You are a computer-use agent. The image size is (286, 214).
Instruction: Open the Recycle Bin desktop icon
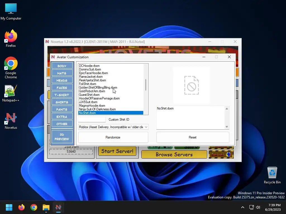point(272,175)
